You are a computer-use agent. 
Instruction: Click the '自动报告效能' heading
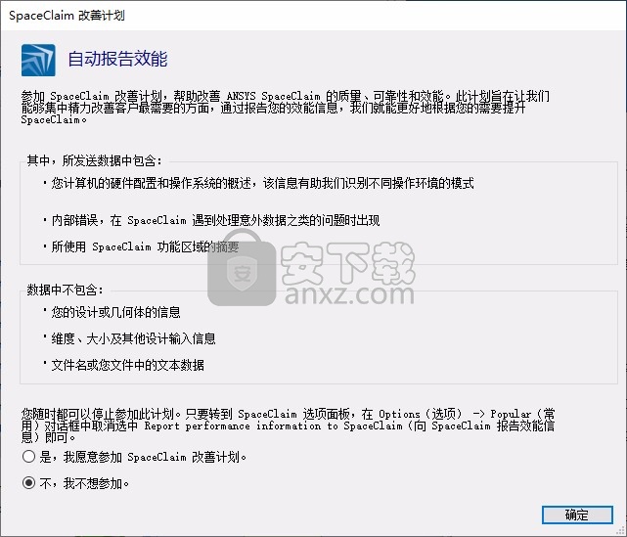click(x=117, y=59)
